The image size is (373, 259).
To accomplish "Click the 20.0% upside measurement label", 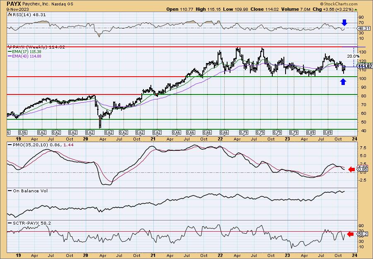I will click(353, 56).
